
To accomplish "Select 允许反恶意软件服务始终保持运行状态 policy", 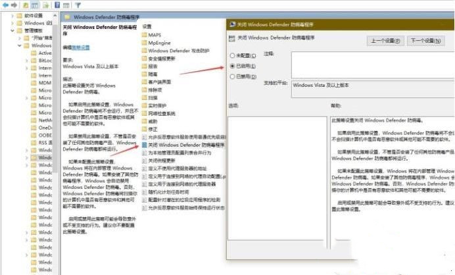I will click(183, 208).
